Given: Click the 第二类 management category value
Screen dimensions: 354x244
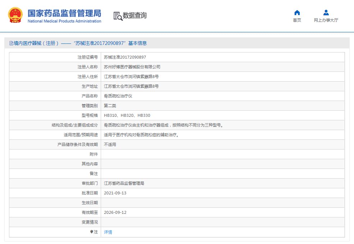Looking at the screenshot, I should click(110, 106).
